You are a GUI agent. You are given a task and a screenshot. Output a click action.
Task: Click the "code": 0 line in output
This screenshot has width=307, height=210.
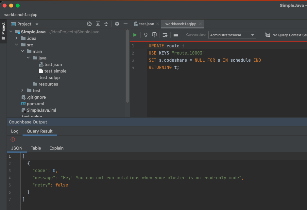point(45,171)
